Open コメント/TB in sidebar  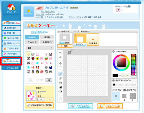pos(12,38)
